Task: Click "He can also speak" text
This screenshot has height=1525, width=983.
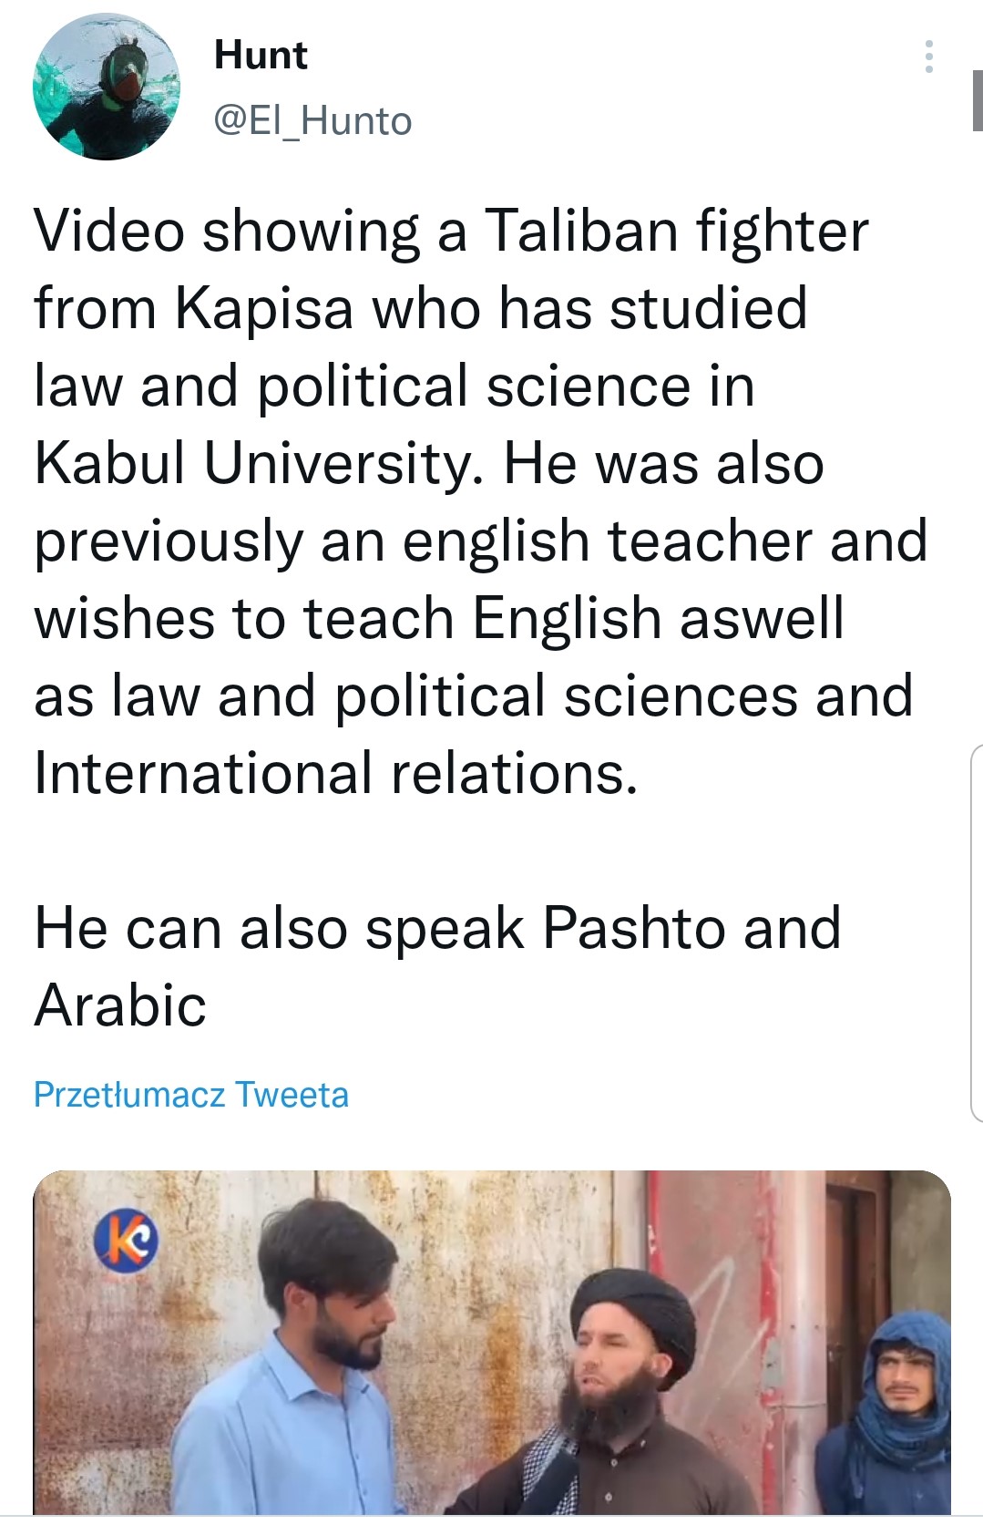Action: (279, 928)
